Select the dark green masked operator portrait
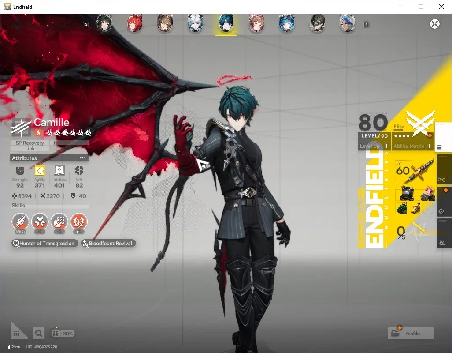 [317, 23]
